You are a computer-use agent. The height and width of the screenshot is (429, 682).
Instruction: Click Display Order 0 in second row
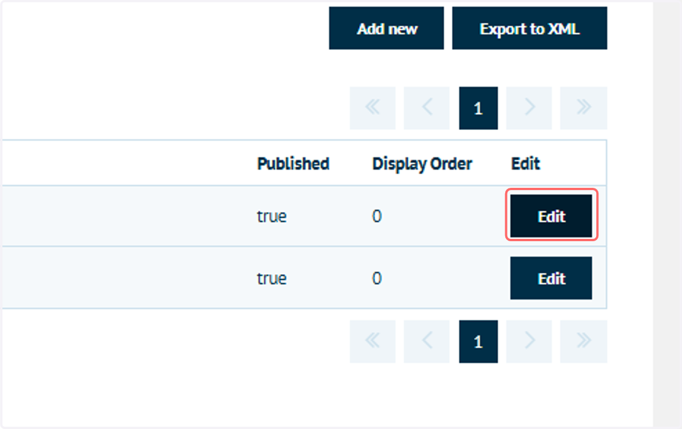377,279
